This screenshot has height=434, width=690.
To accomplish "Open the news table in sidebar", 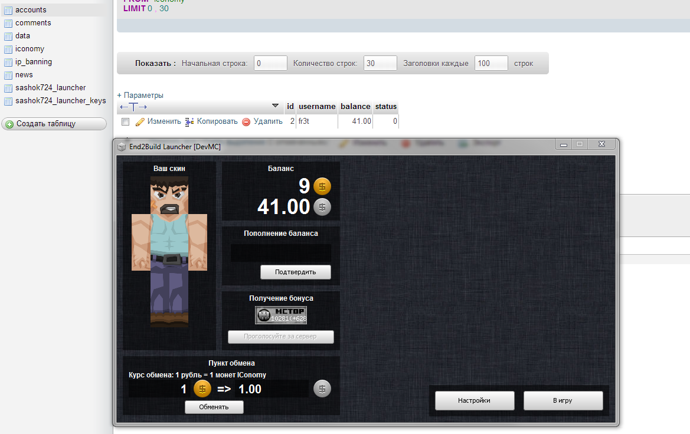I will tap(24, 75).
